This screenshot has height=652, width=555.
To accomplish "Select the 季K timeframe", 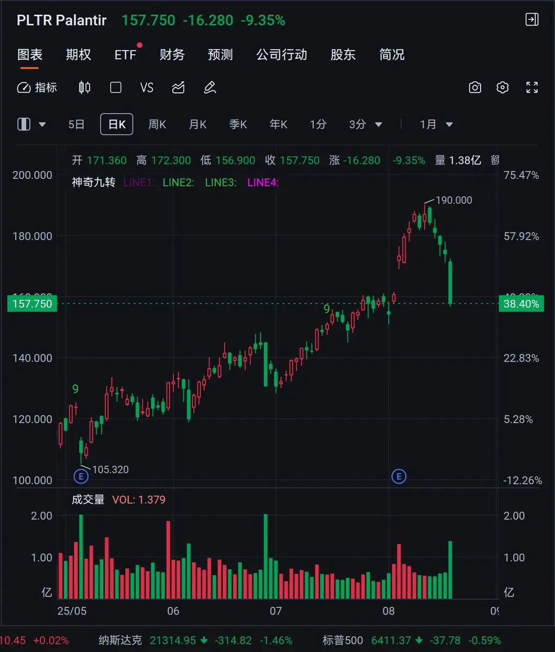I will 238,124.
